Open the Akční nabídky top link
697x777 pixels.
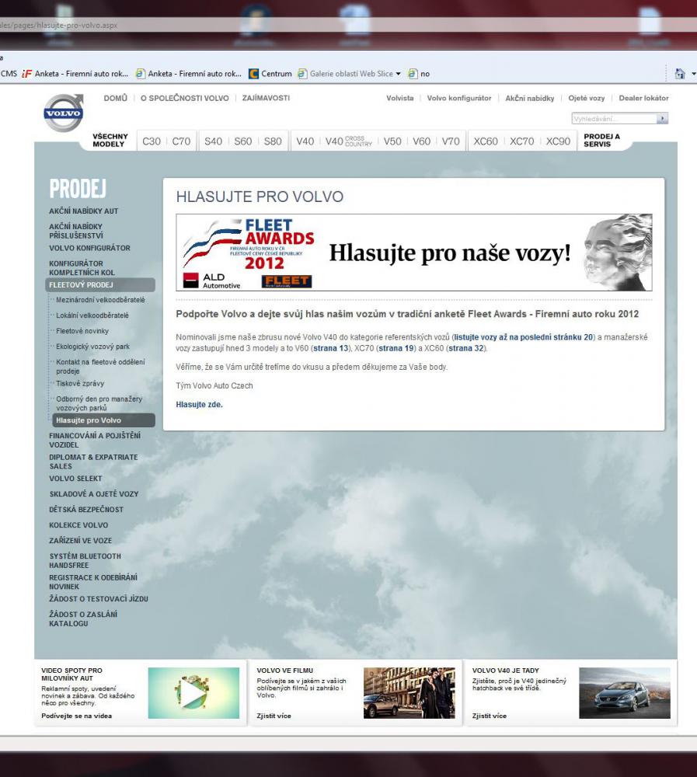pos(529,98)
